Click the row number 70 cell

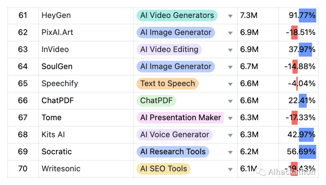[23, 169]
